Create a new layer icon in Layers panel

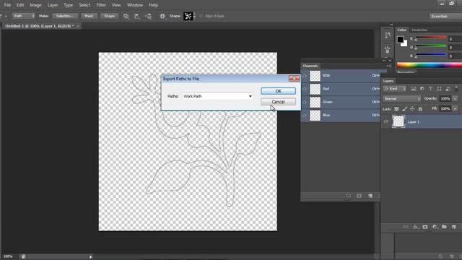[x=454, y=227]
